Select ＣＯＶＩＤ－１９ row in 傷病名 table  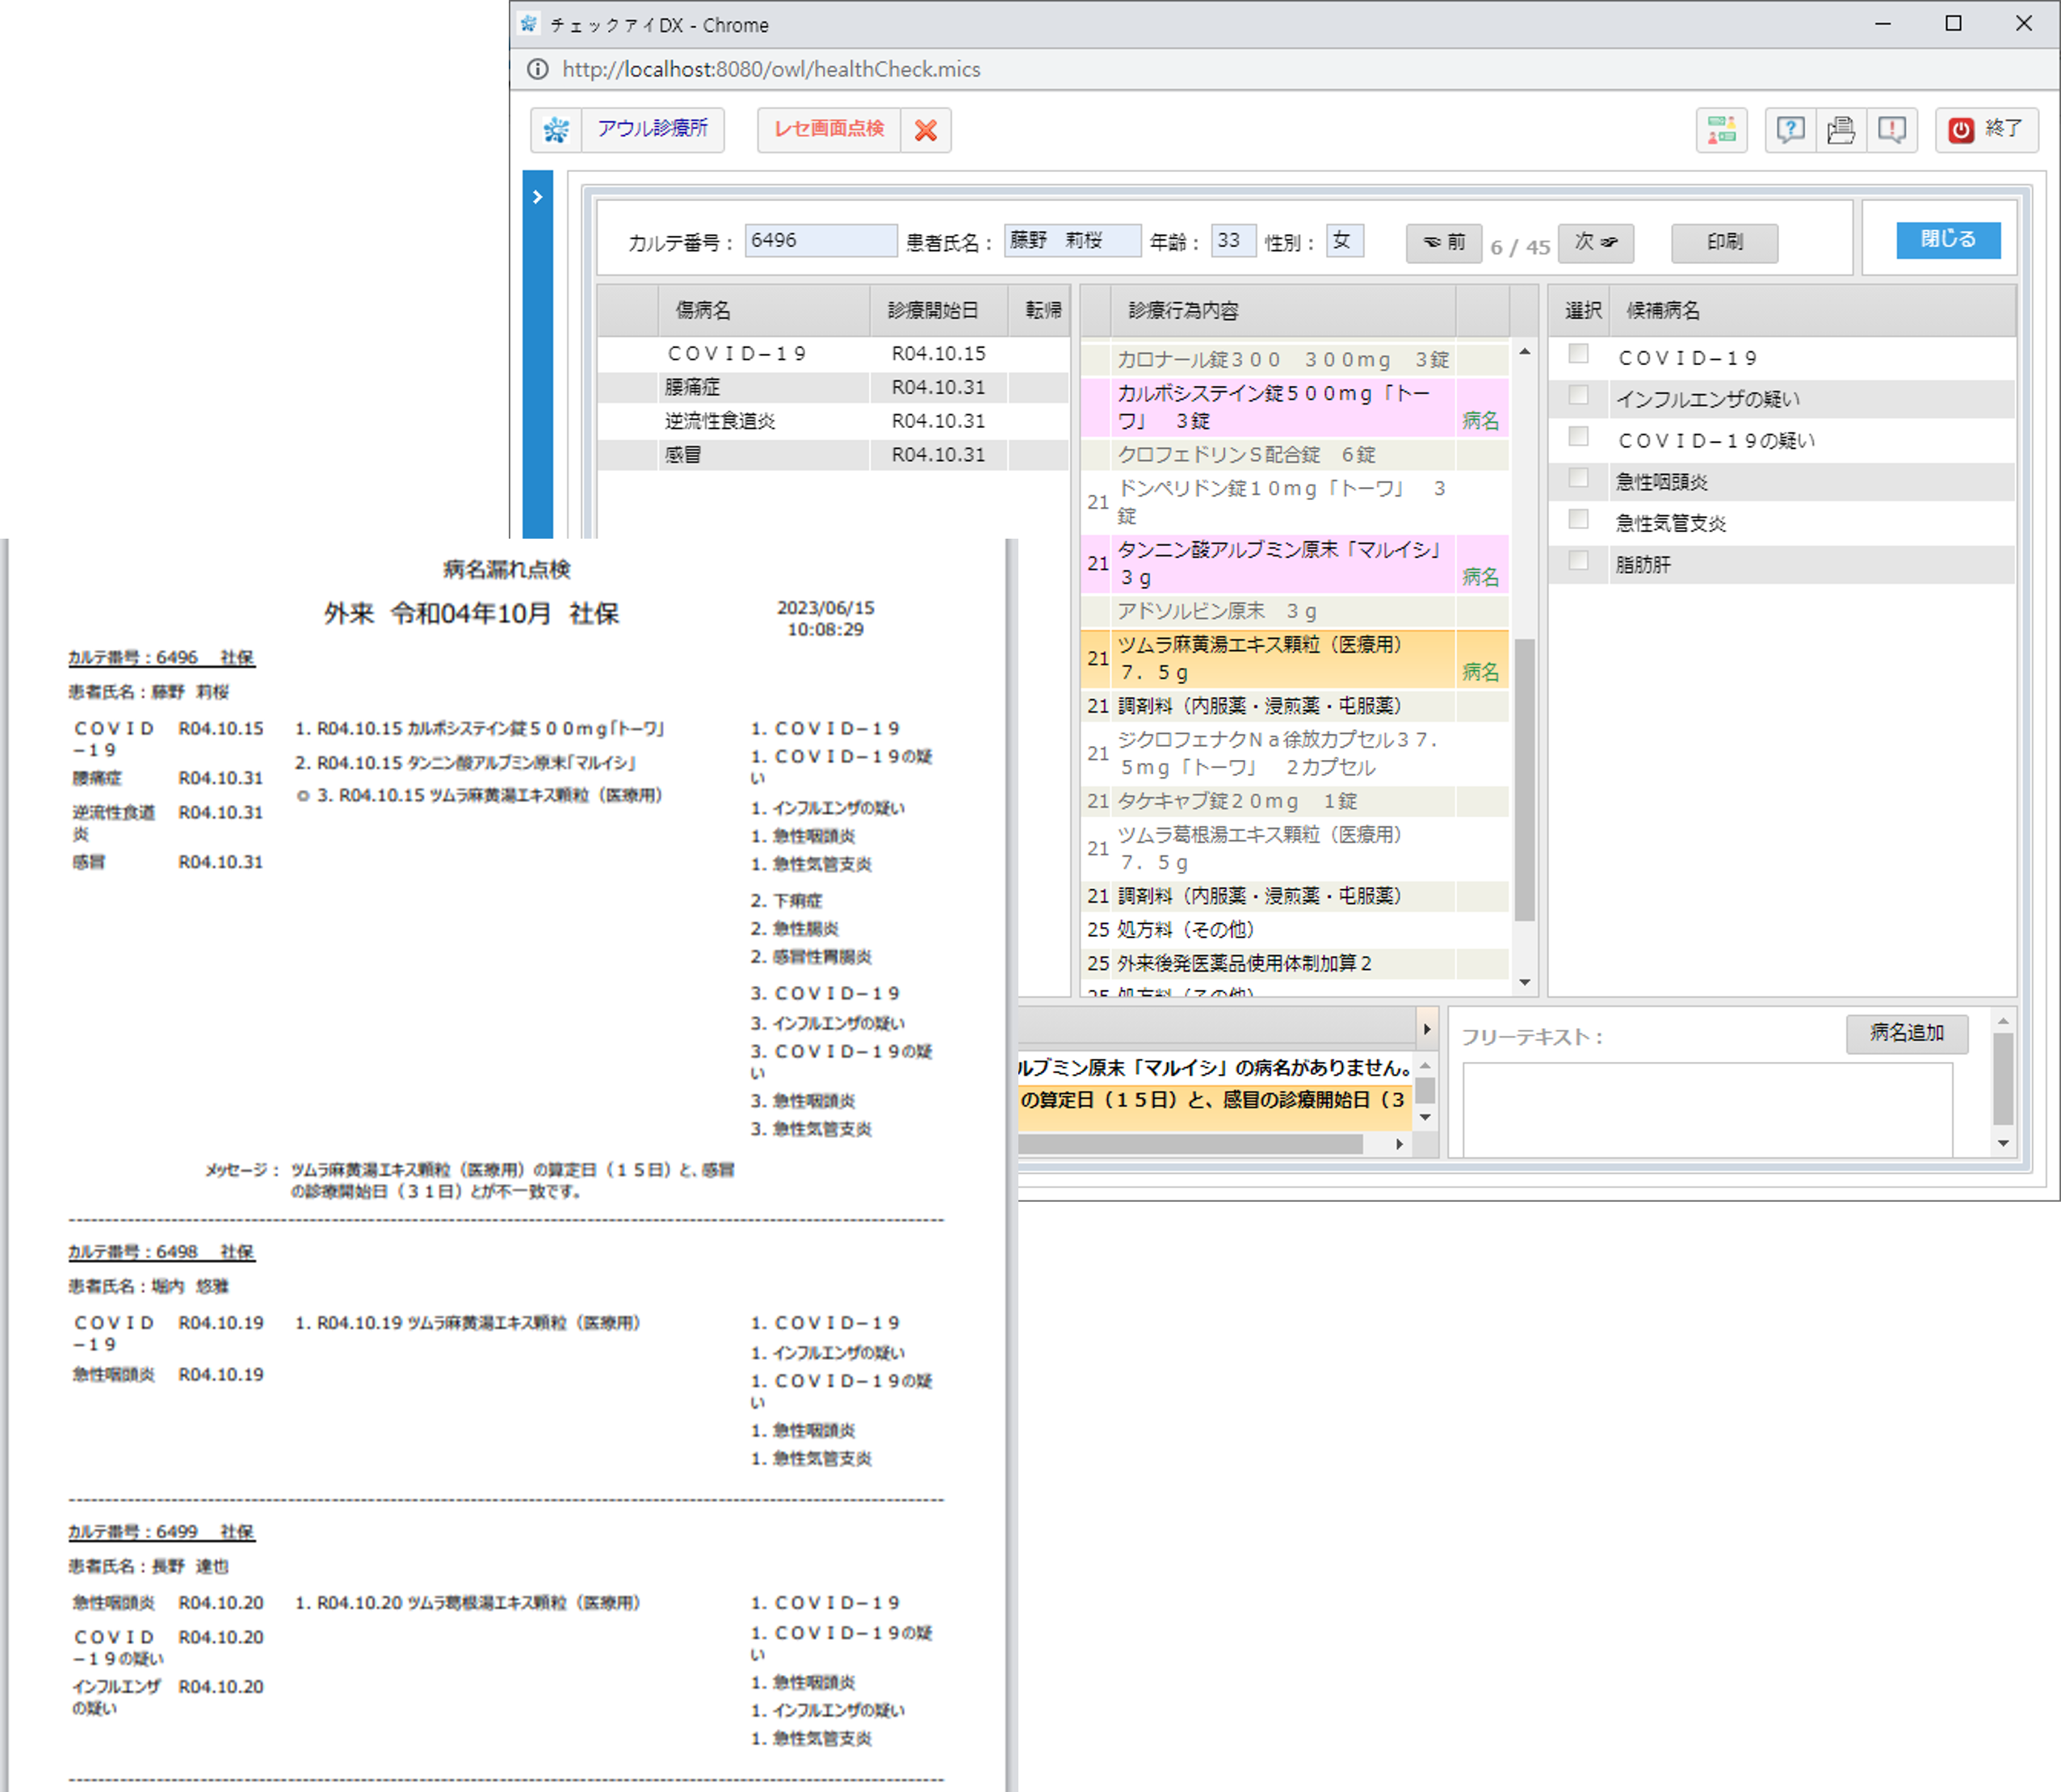832,354
